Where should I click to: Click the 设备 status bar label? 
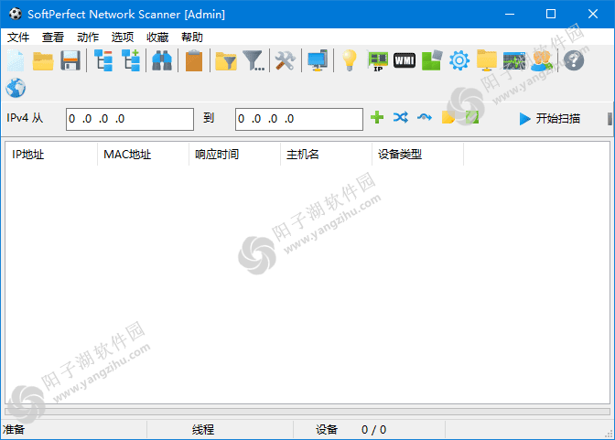click(x=327, y=430)
